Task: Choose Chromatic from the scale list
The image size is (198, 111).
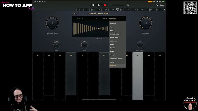Action: click(x=117, y=23)
